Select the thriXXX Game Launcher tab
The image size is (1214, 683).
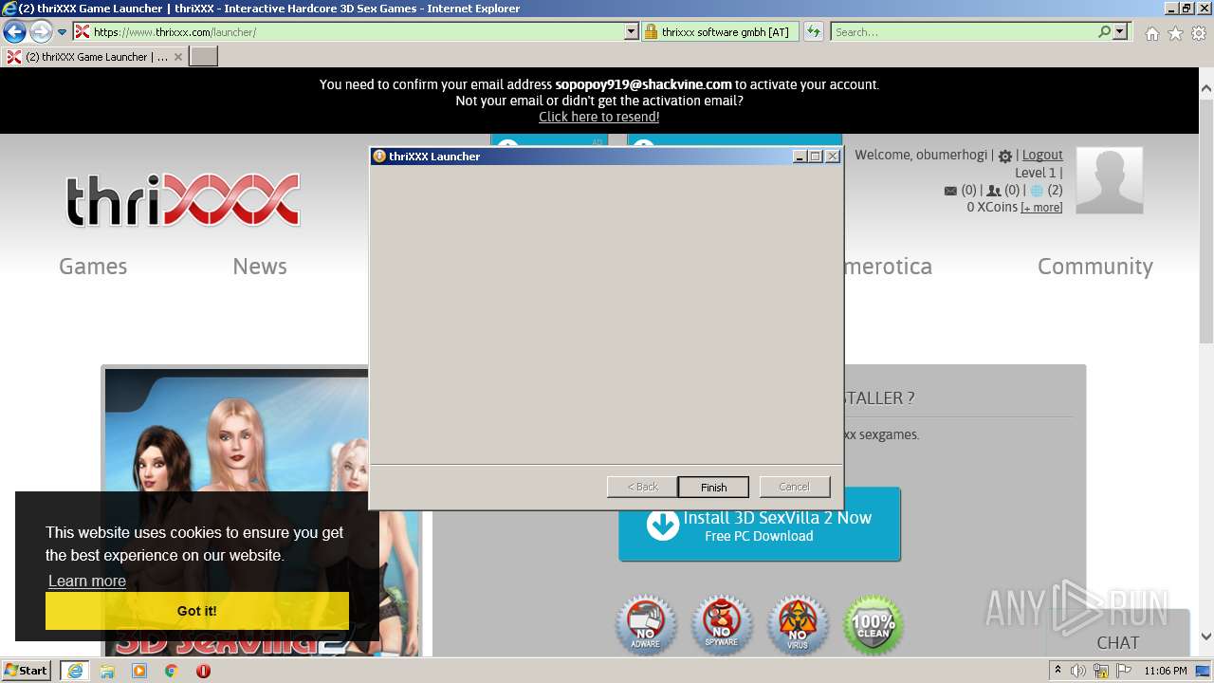point(93,57)
